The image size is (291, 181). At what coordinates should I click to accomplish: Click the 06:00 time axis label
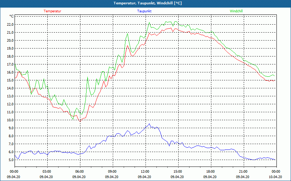point(80,172)
